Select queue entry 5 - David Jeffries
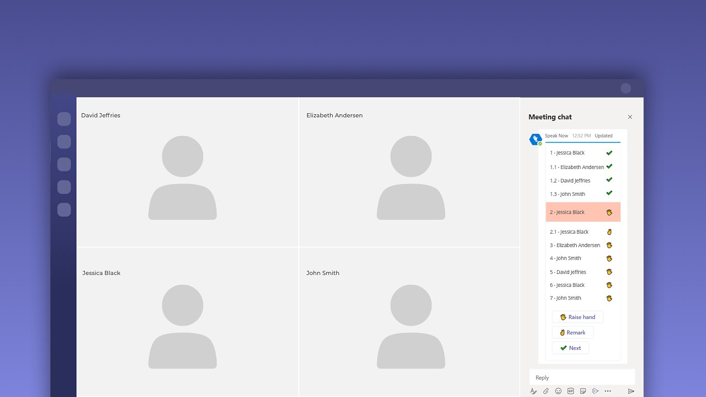This screenshot has width=706, height=397. 568,272
